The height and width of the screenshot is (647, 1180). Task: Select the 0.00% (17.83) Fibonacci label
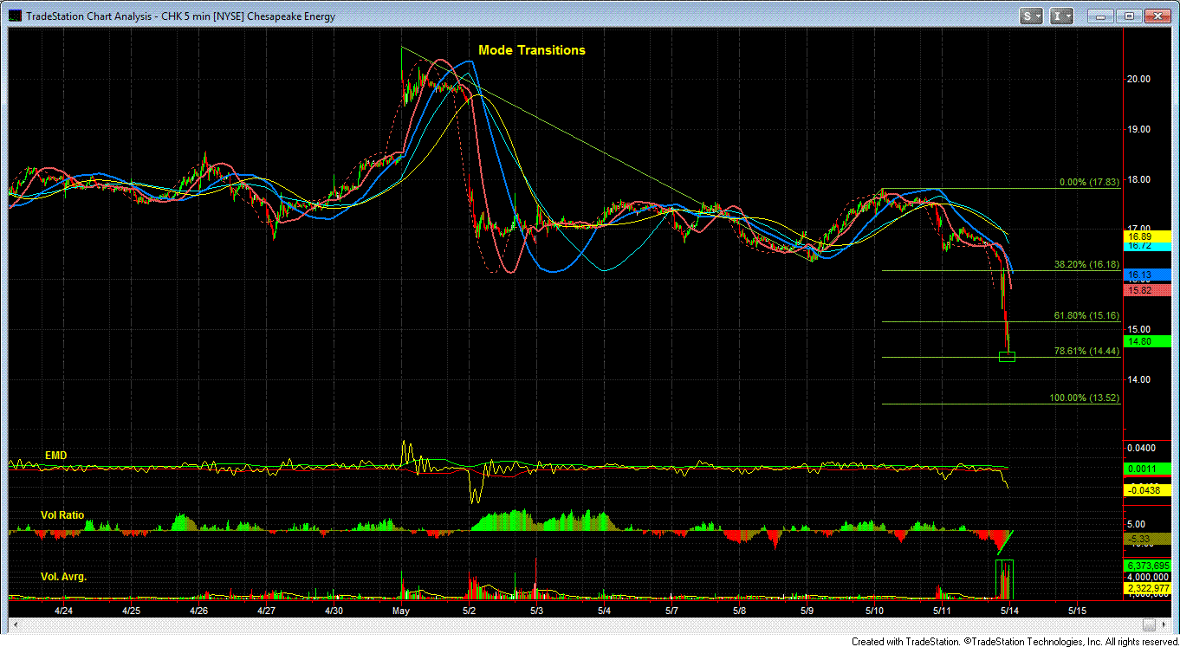click(1089, 183)
